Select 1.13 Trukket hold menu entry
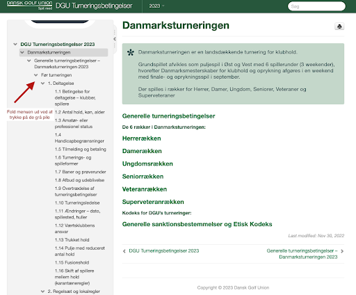Image resolution: width=356 pixels, height=295 pixels. (72, 240)
